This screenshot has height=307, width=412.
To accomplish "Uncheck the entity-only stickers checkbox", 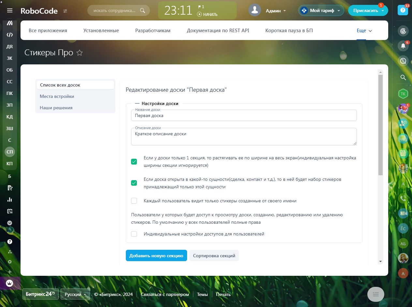I will [134, 183].
